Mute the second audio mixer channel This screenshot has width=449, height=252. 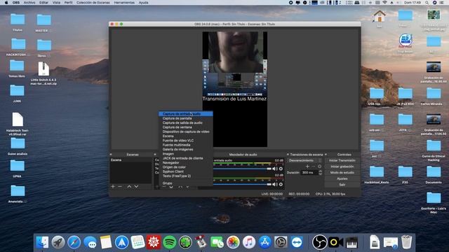click(275, 184)
